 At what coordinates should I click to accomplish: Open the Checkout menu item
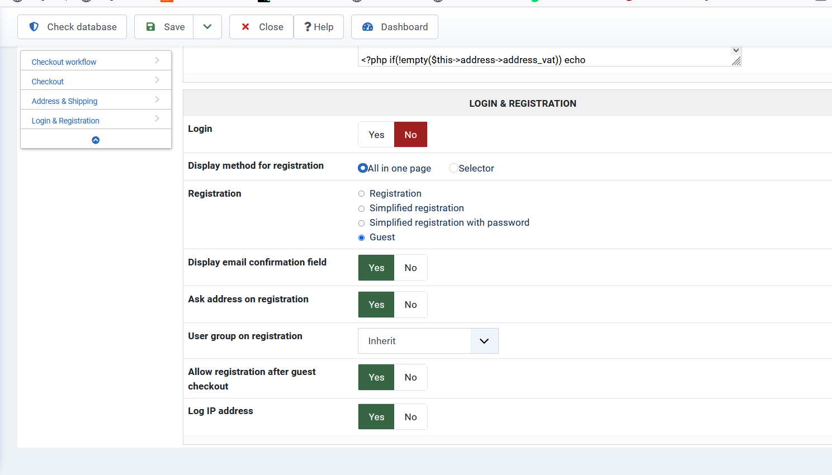pos(48,82)
